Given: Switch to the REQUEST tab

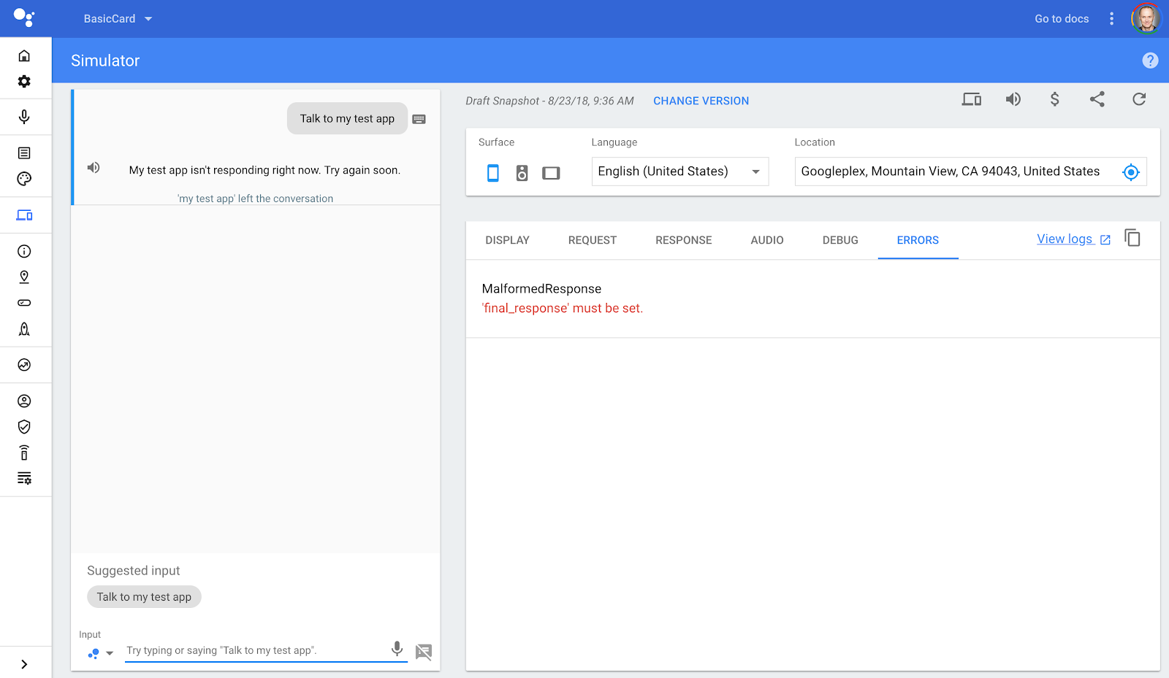Looking at the screenshot, I should tap(593, 240).
